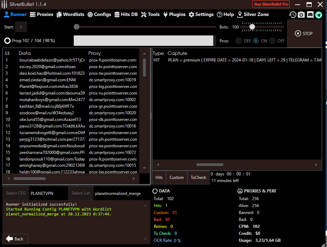This screenshot has width=327, height=247.
Task: Open the Discord icon link
Action: click(310, 15)
